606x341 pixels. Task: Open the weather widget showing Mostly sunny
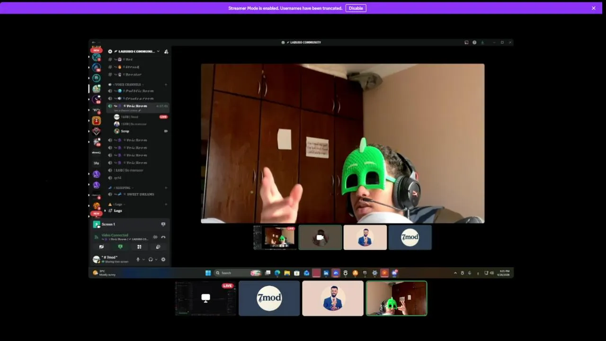pos(105,273)
